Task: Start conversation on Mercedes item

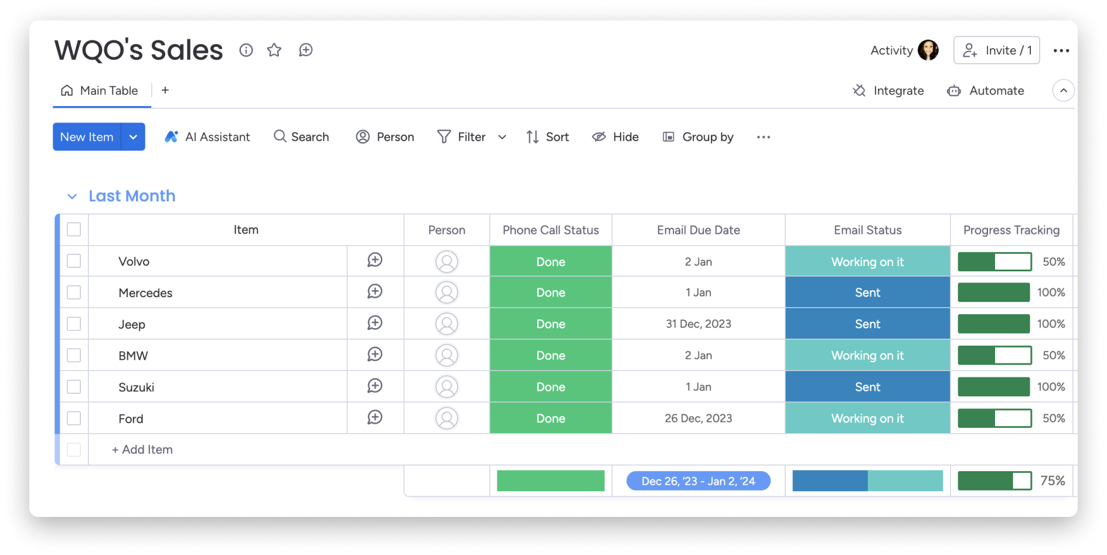Action: (375, 292)
